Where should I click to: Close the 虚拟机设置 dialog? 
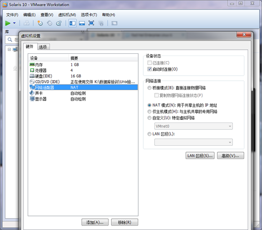[x=244, y=35]
